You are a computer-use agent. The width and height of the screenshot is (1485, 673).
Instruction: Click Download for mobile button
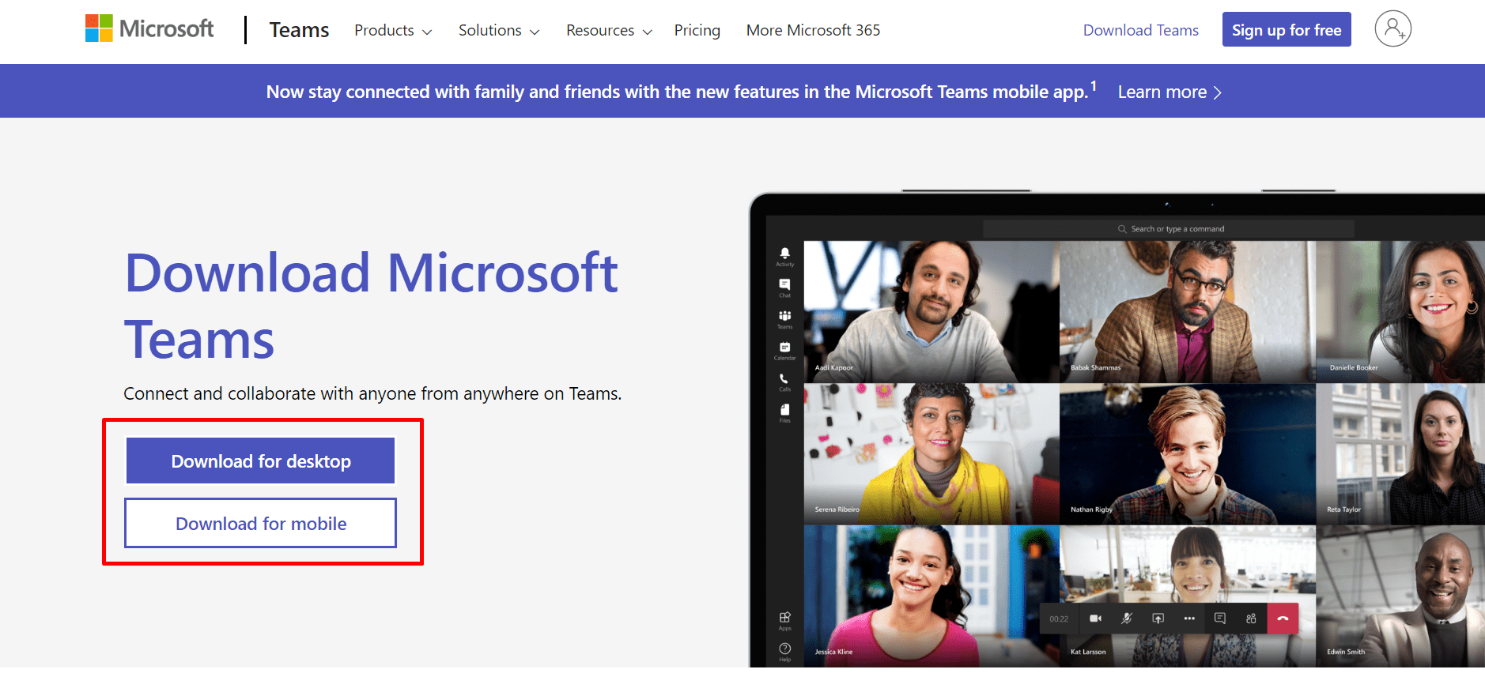[x=260, y=523]
